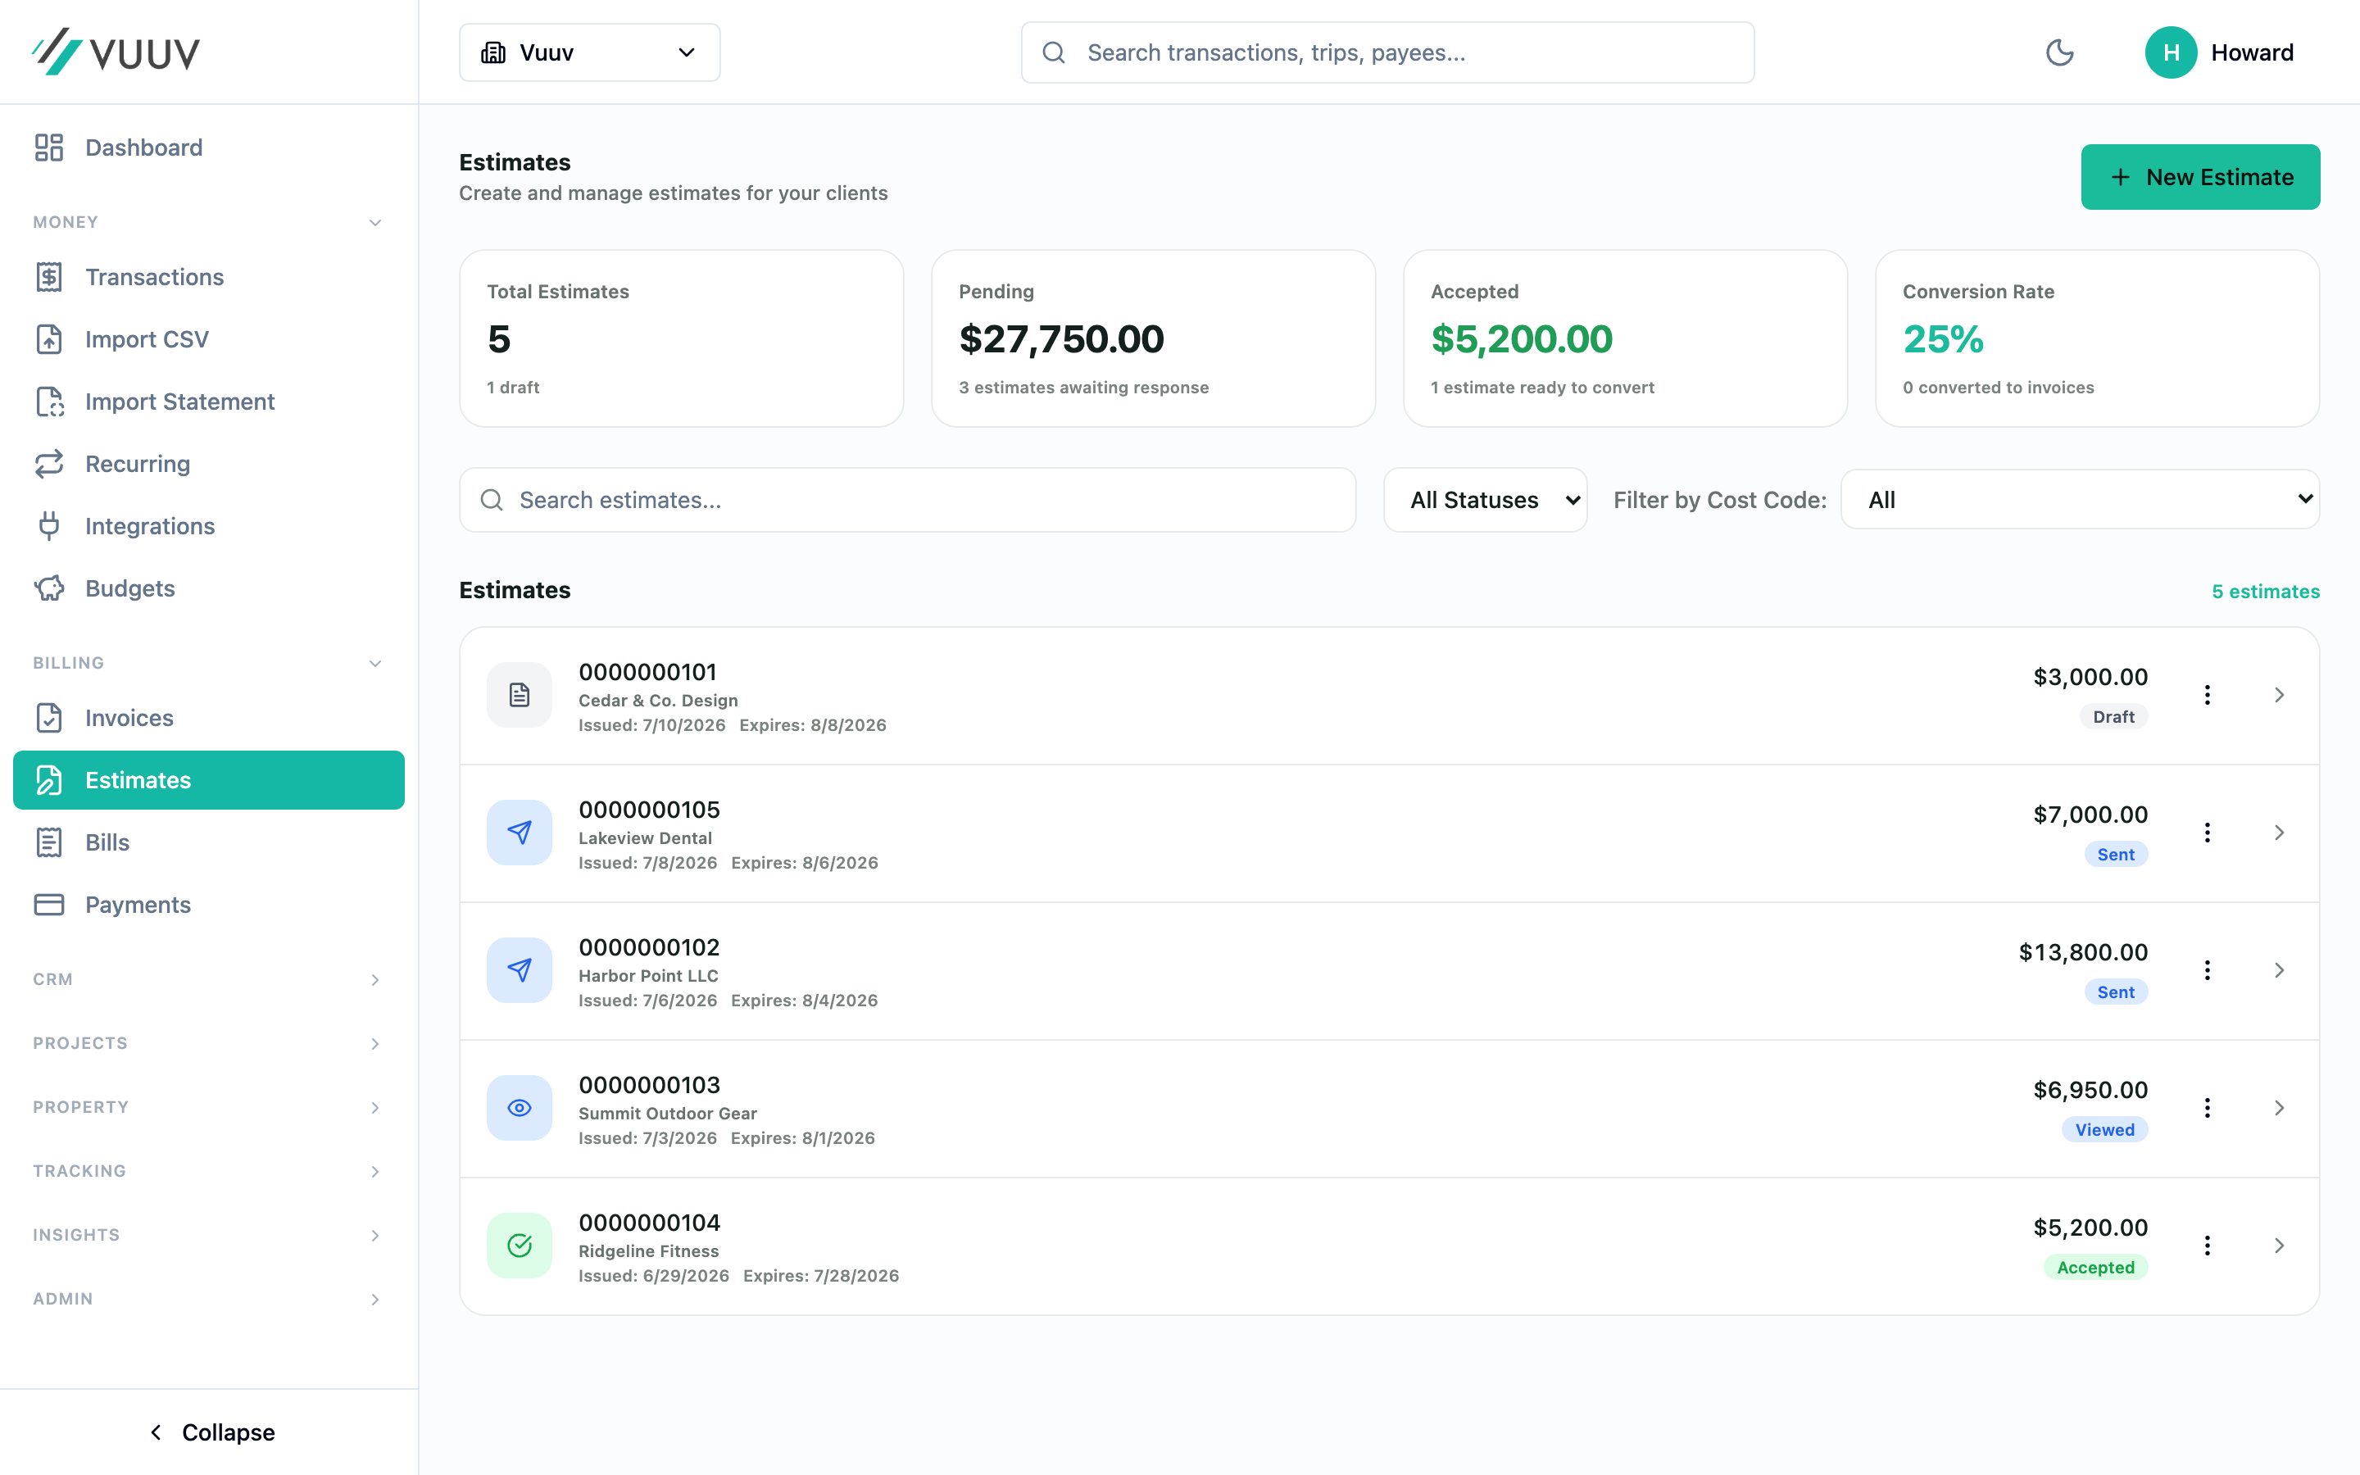Click the Draft status badge

click(2113, 717)
